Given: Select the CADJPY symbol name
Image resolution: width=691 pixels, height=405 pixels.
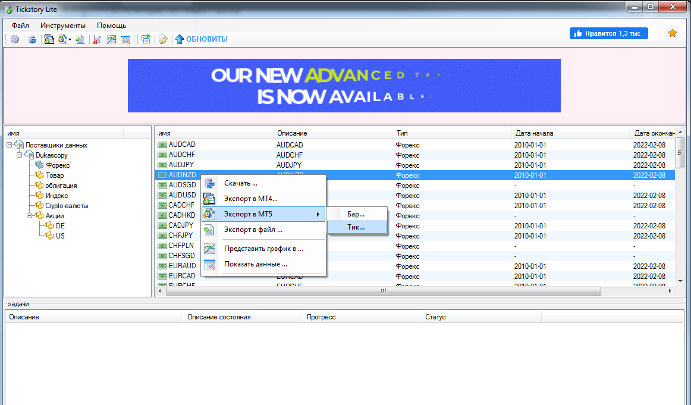Looking at the screenshot, I should tap(181, 225).
